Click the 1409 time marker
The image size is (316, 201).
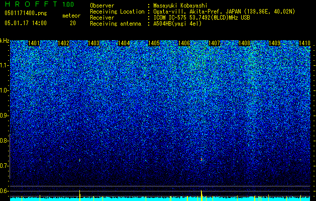point(274,43)
